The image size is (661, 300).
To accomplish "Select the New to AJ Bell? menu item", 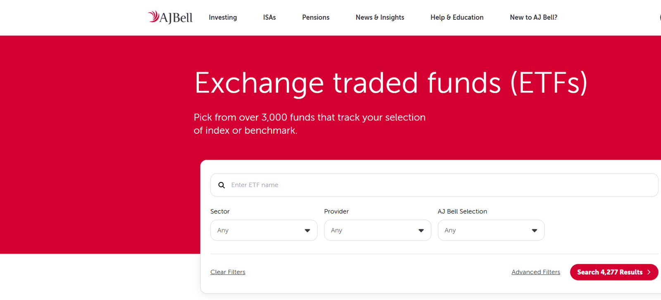I will [533, 17].
